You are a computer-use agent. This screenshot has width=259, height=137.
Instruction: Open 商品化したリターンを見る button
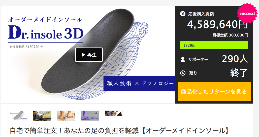214,92
